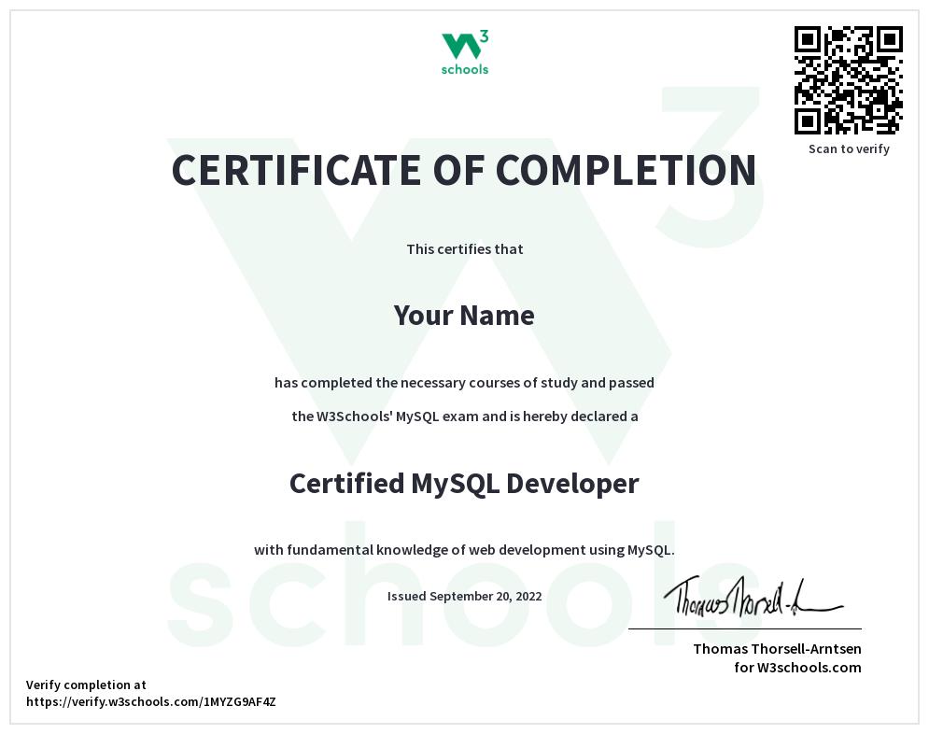Image resolution: width=929 pixels, height=734 pixels.
Task: Click the for W3schools.com text
Action: pos(798,668)
